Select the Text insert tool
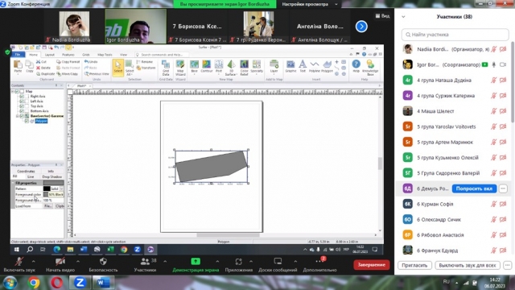The height and width of the screenshot is (290, 515). pos(303,66)
